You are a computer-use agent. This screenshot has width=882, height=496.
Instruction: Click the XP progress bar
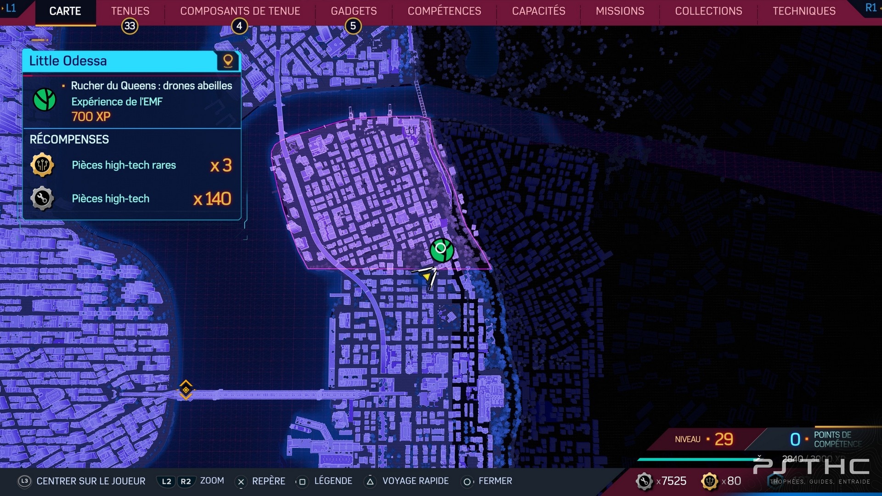[x=699, y=459]
